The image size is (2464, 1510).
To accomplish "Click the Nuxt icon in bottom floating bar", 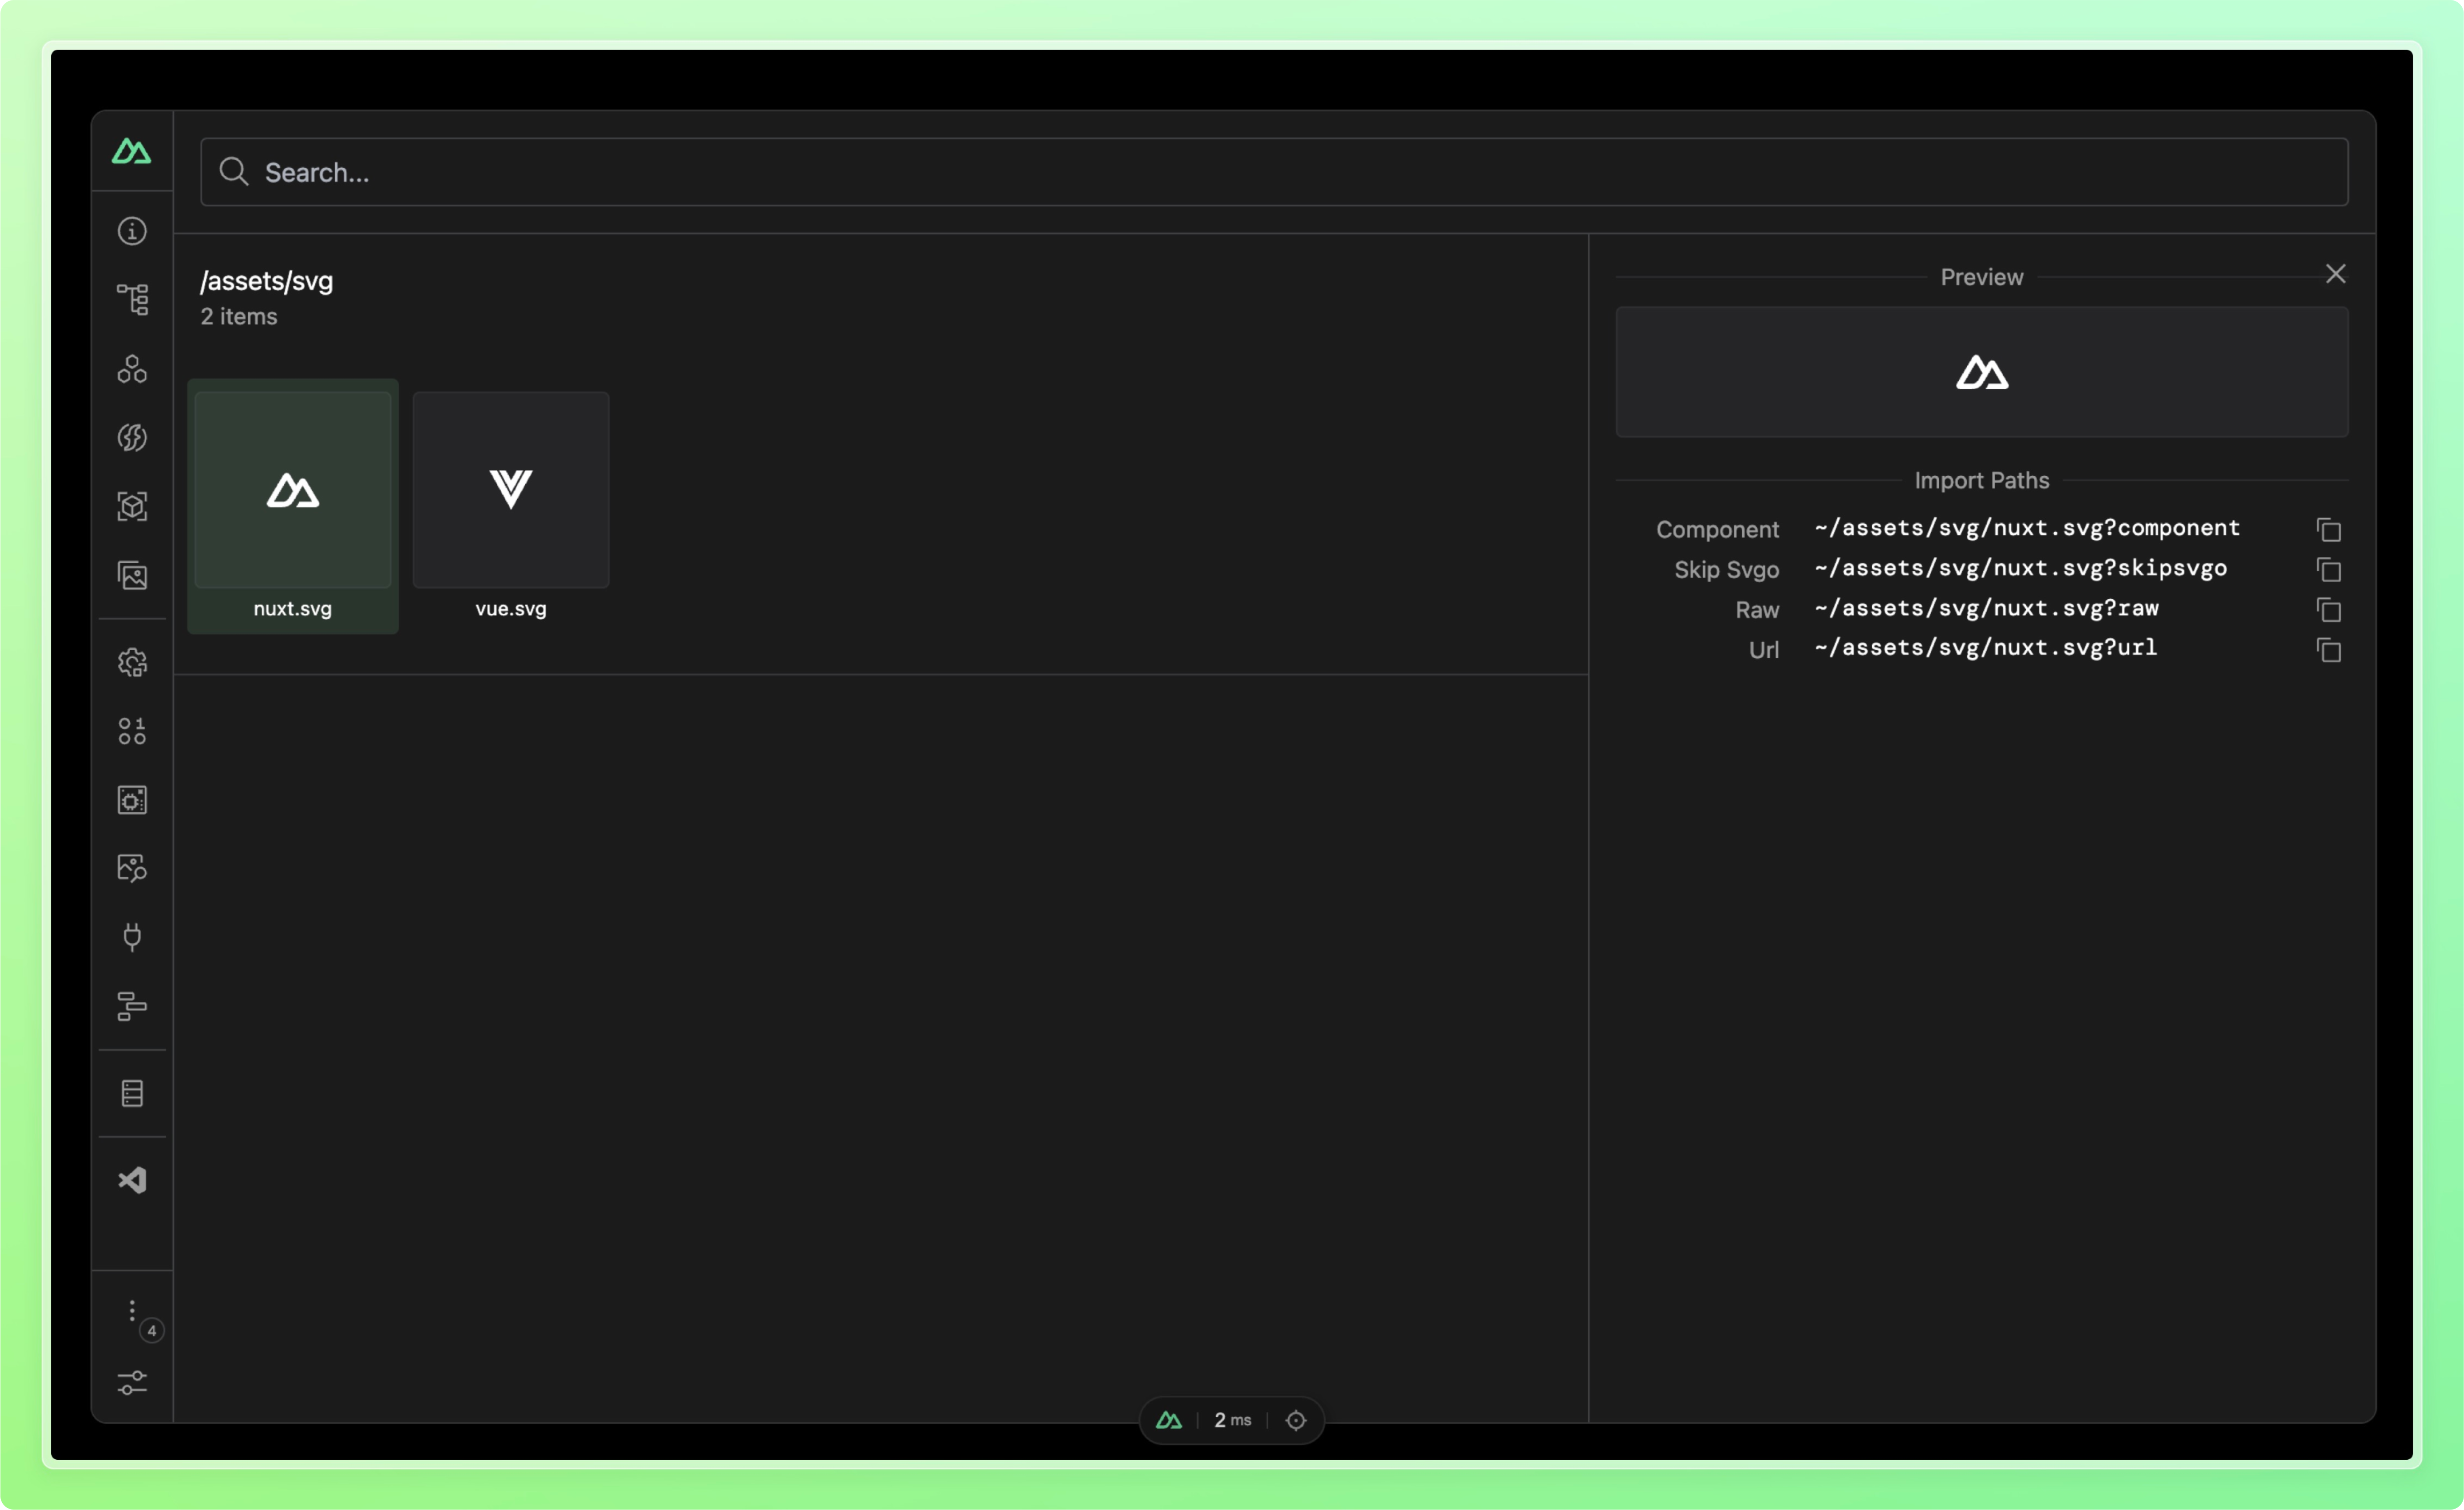I will pyautogui.click(x=1169, y=1420).
